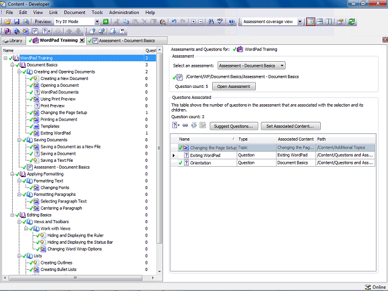The width and height of the screenshot is (388, 291).
Task: Sort the table by the Name column header
Action: point(207,139)
